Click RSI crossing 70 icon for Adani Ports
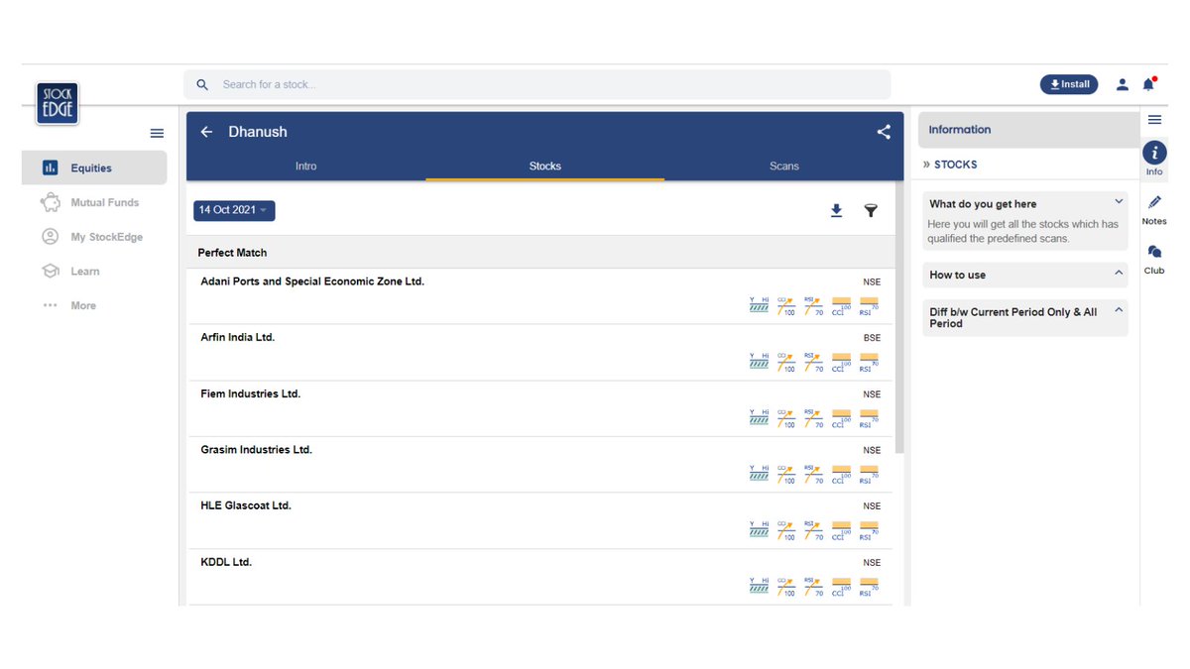The image size is (1190, 669). (x=813, y=306)
